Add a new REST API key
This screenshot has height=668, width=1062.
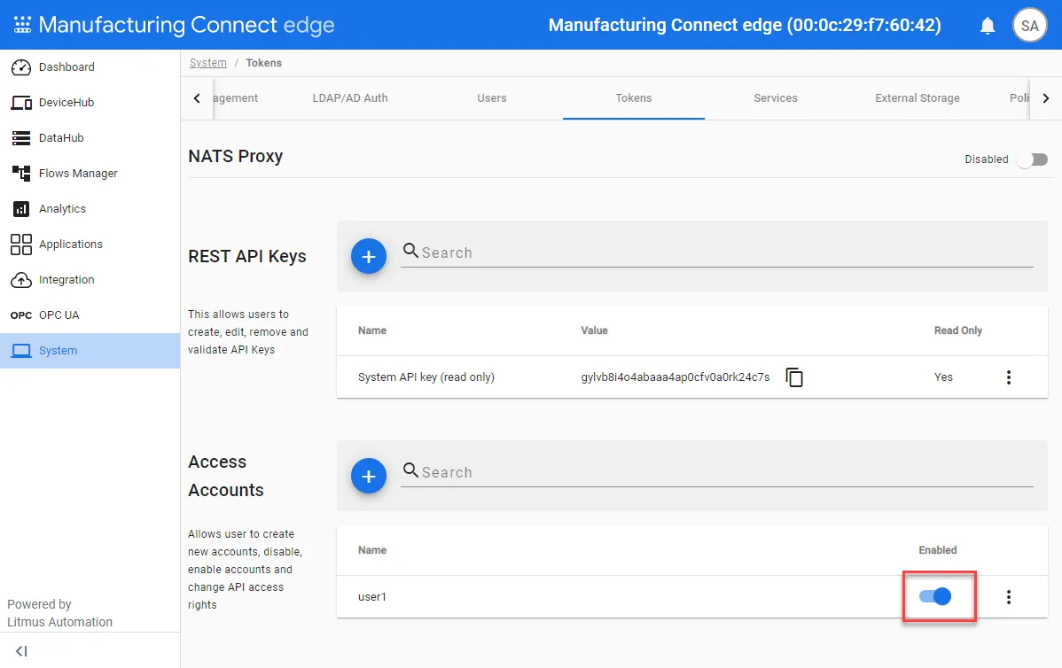(369, 257)
